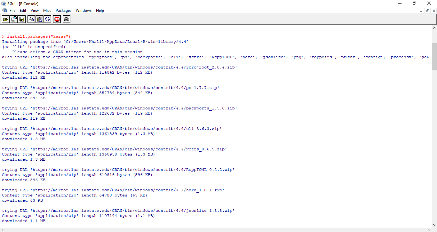
Task: Open the Packages menu
Action: (x=63, y=11)
